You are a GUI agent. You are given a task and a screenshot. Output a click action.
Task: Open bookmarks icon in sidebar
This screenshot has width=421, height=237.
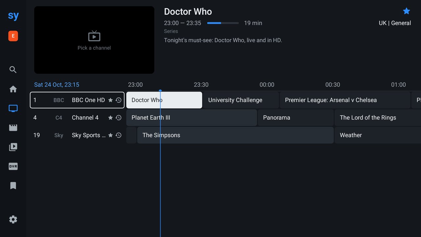(13, 186)
